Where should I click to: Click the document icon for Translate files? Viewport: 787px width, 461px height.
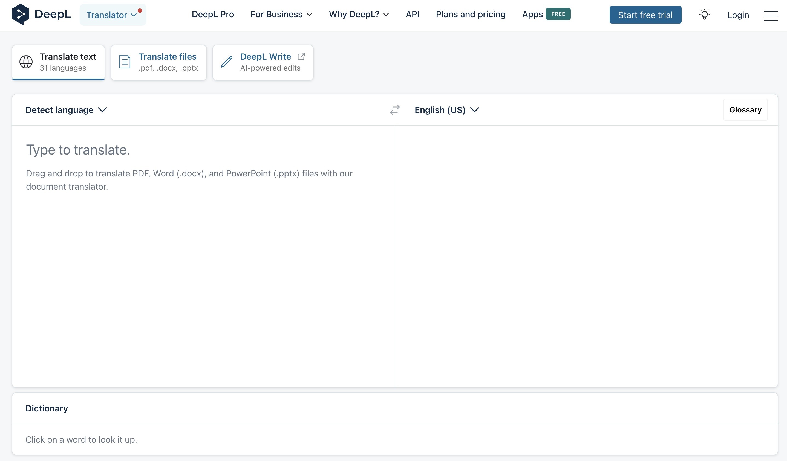click(x=125, y=62)
